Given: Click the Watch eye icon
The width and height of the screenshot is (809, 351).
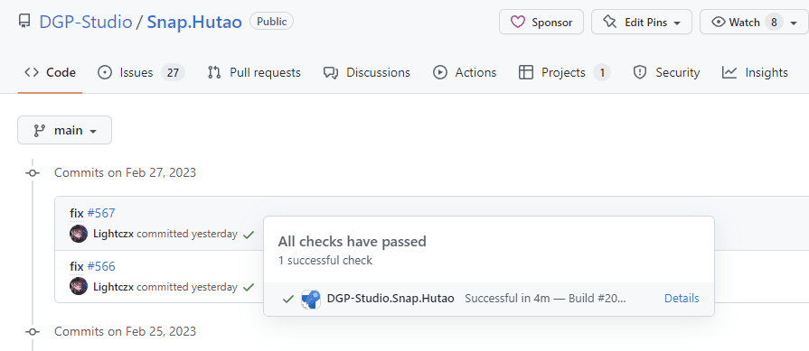Looking at the screenshot, I should tap(719, 23).
